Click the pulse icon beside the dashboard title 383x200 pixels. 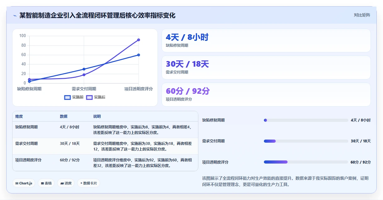pyautogui.click(x=15, y=16)
